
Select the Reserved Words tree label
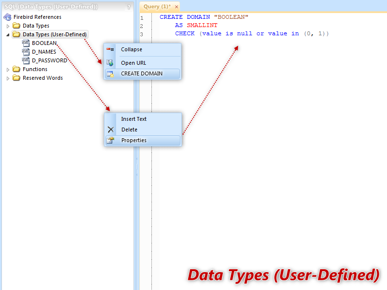43,78
